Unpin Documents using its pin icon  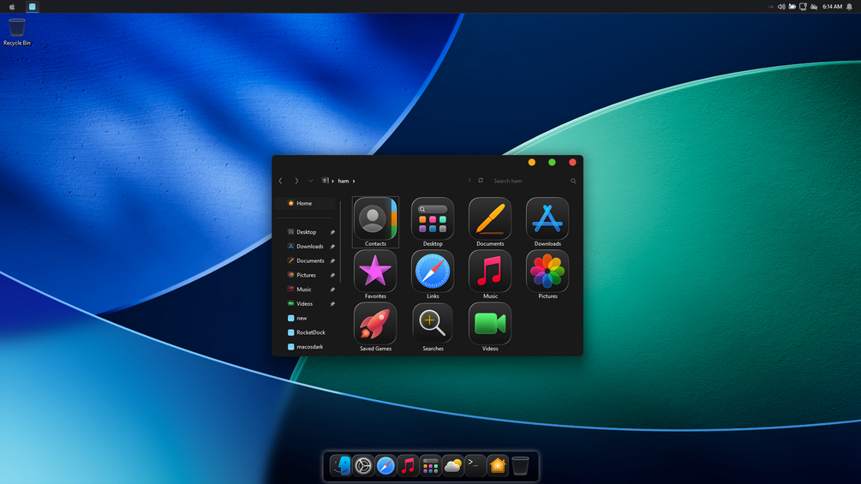pyautogui.click(x=332, y=260)
